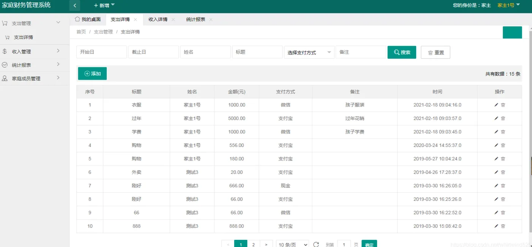Open the 选择支付方式 dropdown

[309, 52]
